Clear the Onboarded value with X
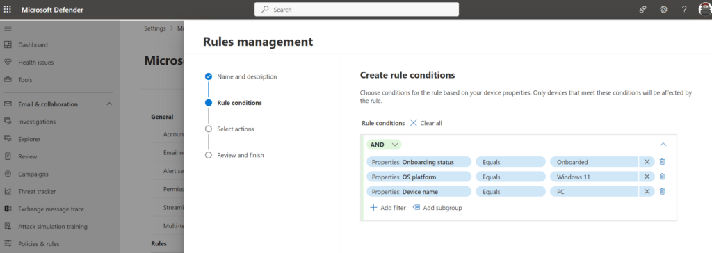The width and height of the screenshot is (712, 253). click(x=647, y=162)
